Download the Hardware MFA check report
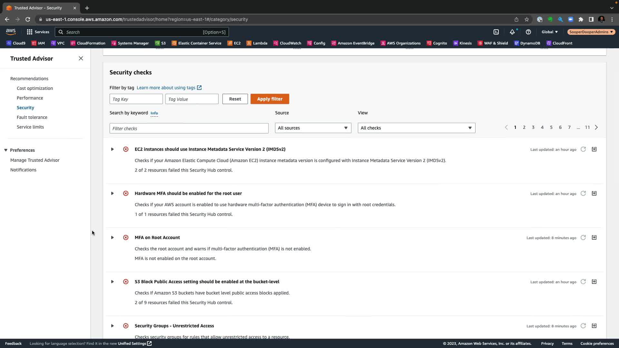Image resolution: width=619 pixels, height=348 pixels. pyautogui.click(x=594, y=193)
